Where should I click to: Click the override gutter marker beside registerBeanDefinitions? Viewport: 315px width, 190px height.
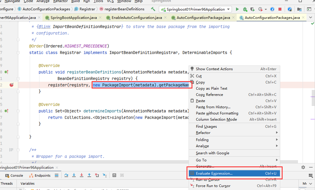[6, 72]
